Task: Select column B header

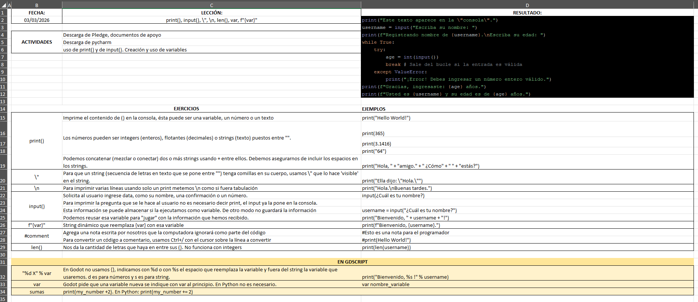Action: (37, 5)
